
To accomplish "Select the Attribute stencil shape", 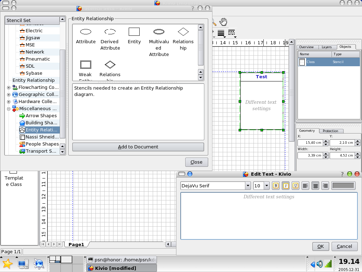I will (x=86, y=36).
